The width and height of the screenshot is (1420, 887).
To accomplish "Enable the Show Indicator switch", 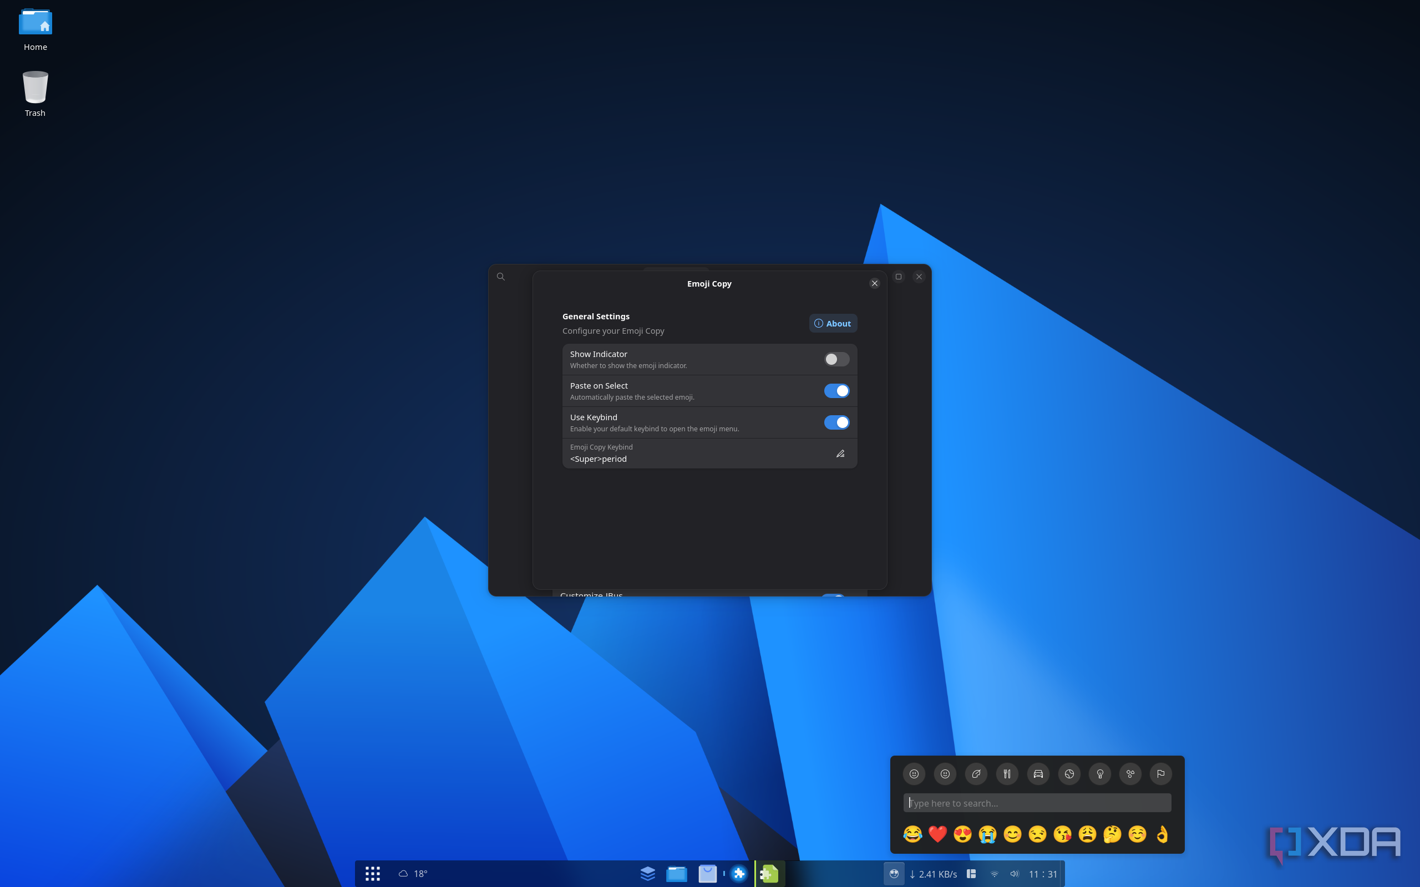I will (836, 359).
